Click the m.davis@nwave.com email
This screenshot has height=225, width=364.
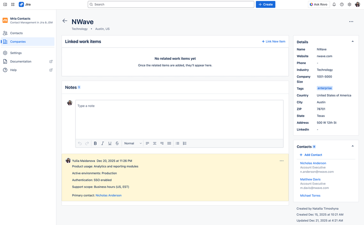click(314, 188)
